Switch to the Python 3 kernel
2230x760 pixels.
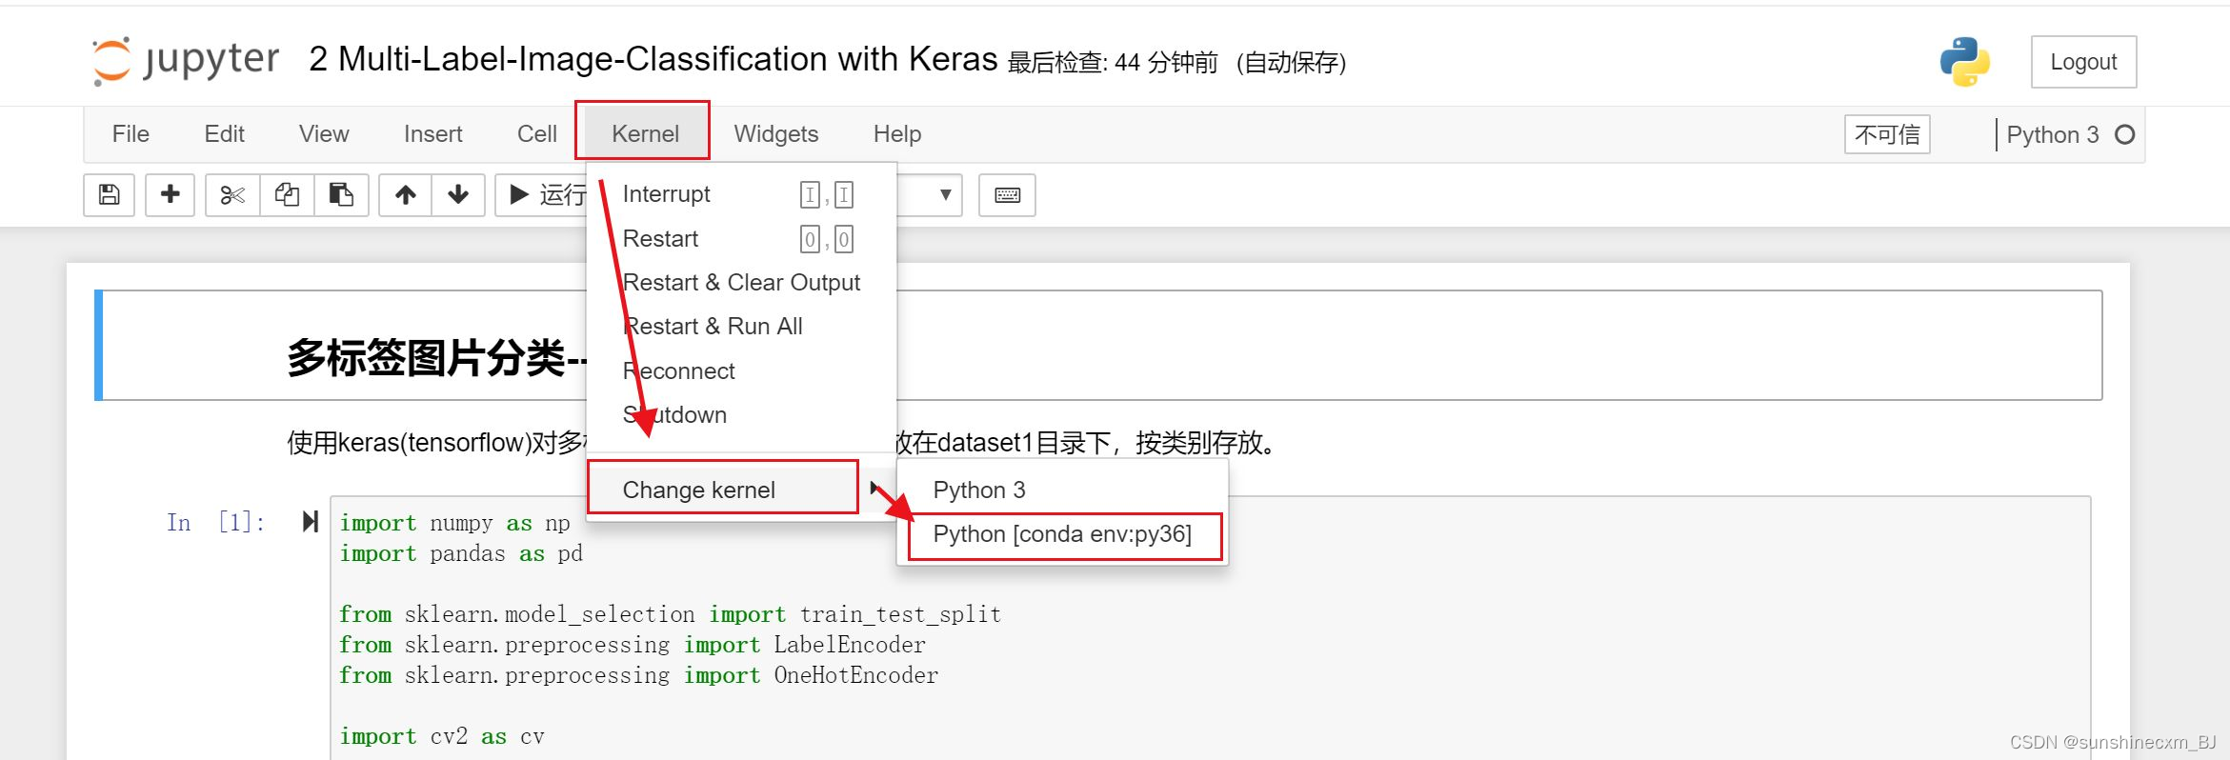pos(1062,490)
